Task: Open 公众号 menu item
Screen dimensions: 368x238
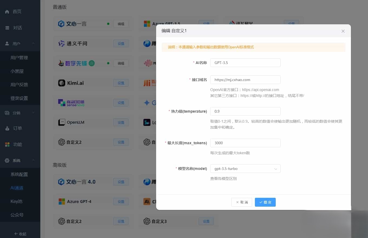Action: (x=17, y=215)
